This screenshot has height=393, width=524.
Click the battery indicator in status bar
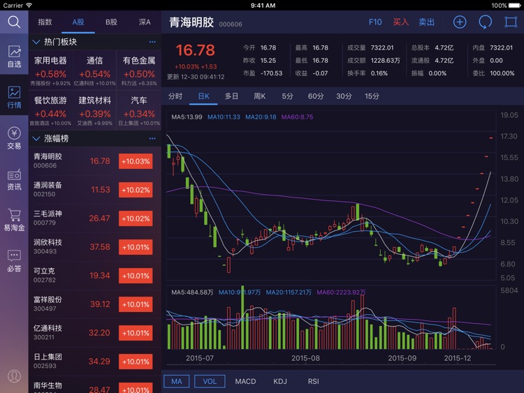[x=515, y=6]
